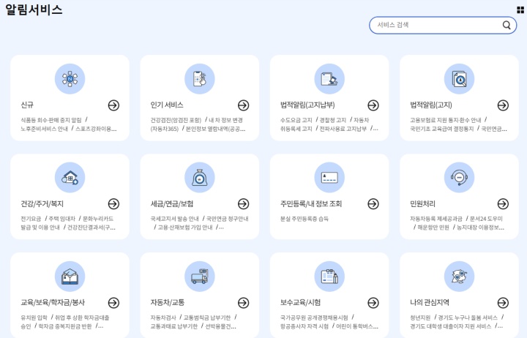Switch view with the grid icon
The height and width of the screenshot is (338, 527).
tap(520, 10)
